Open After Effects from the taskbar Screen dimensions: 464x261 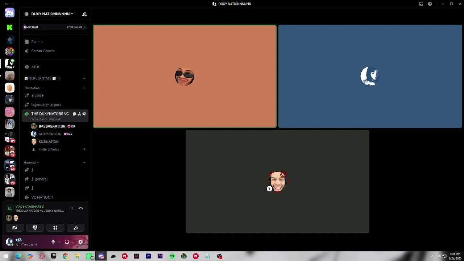[160, 256]
